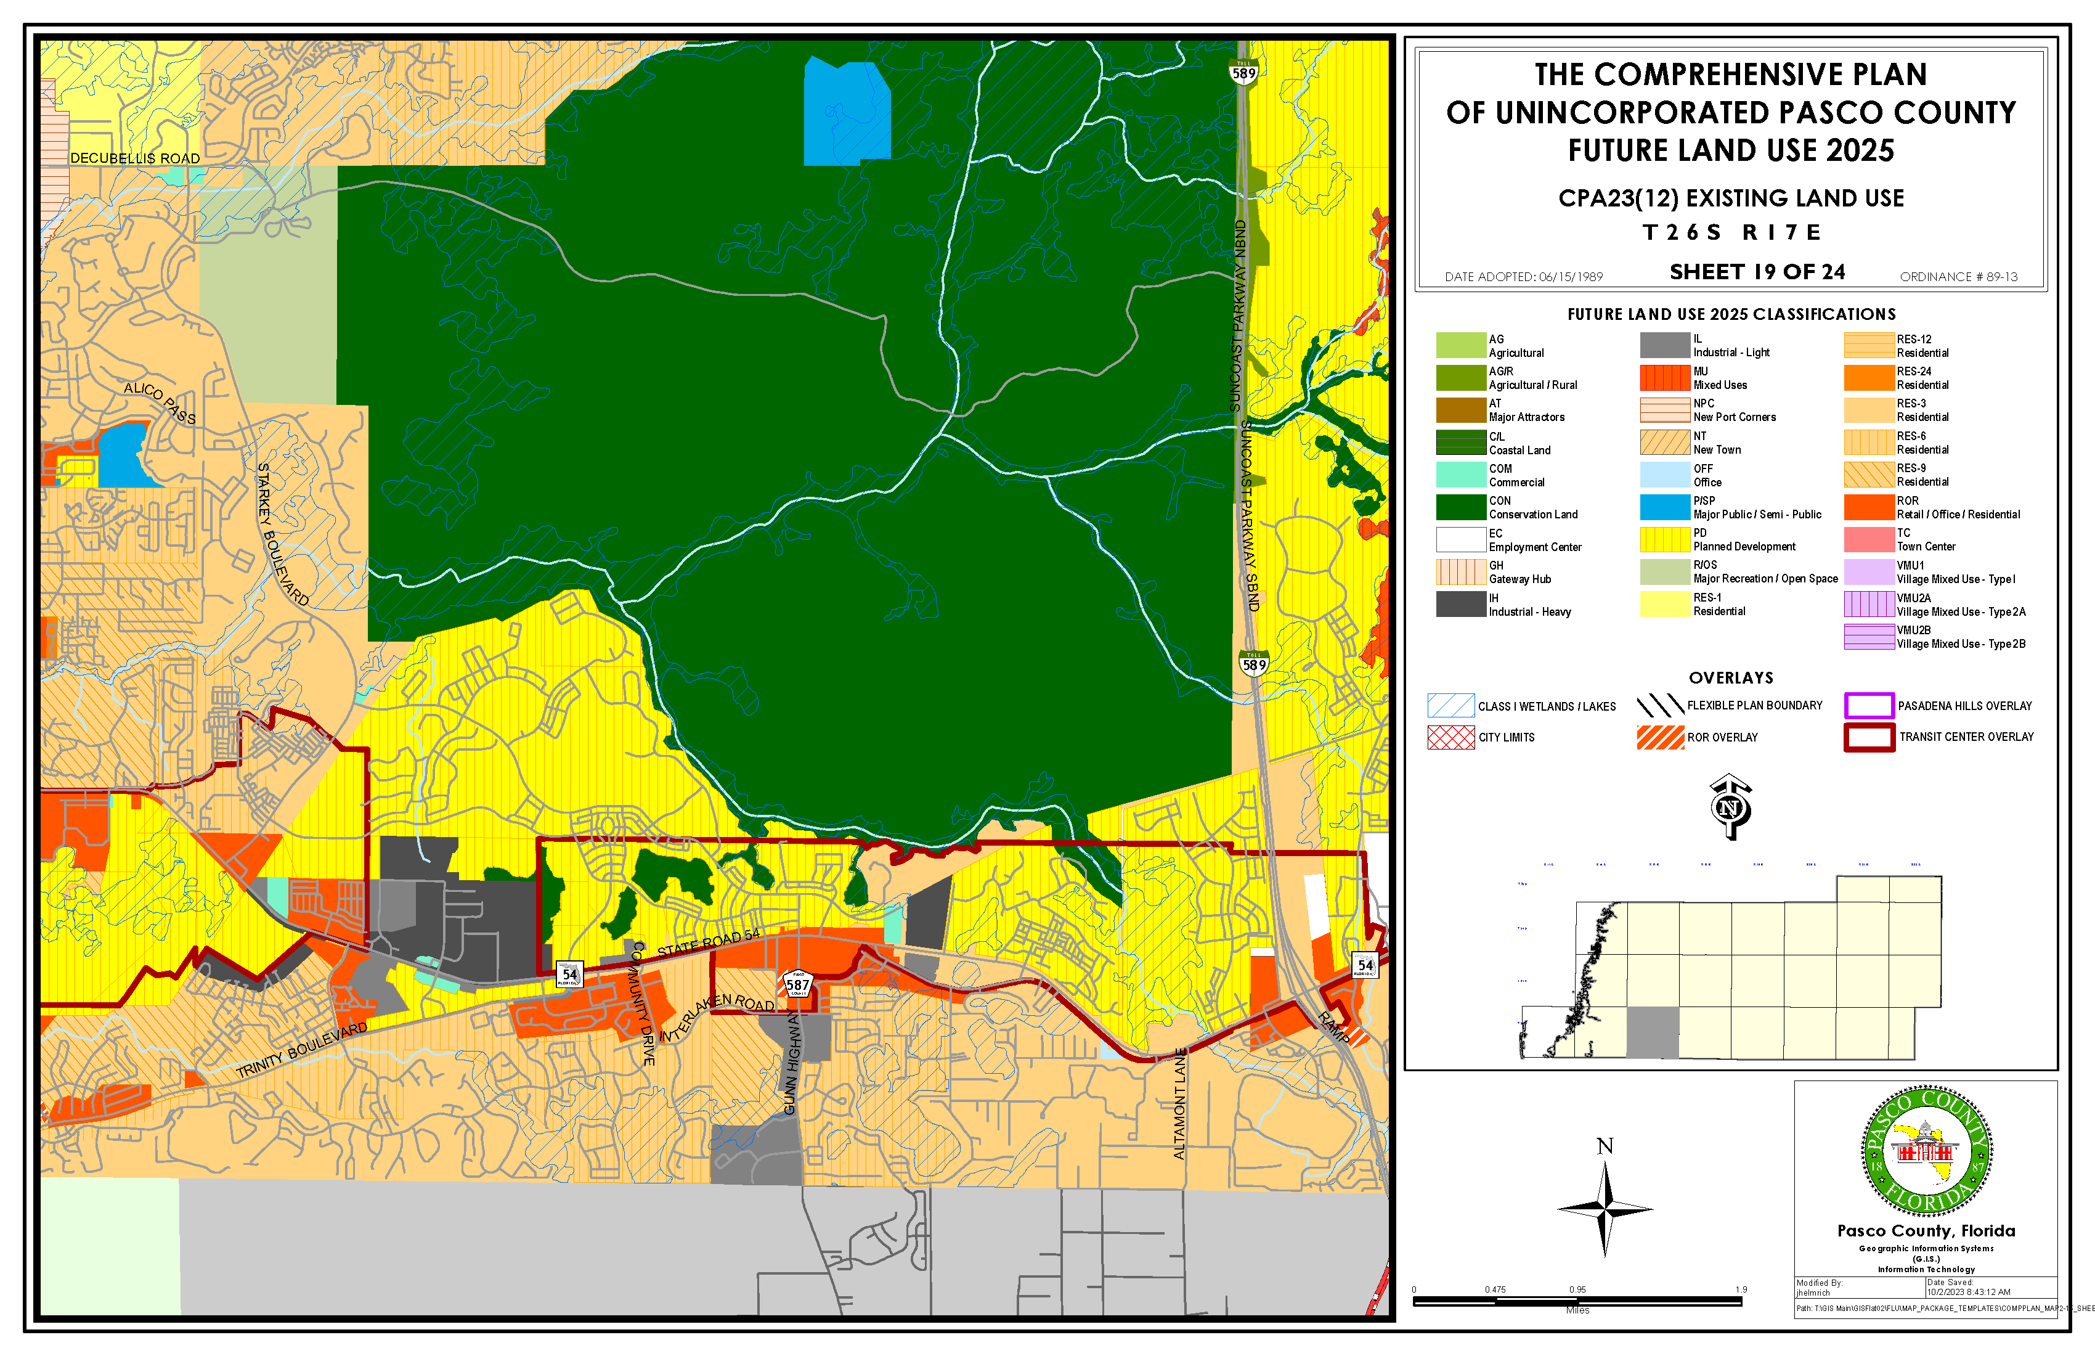Click the CON Conservation Land legend swatch
The image size is (2095, 1356).
pyautogui.click(x=1460, y=507)
